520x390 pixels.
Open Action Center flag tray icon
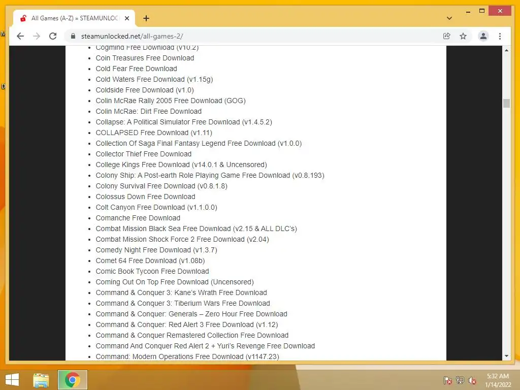(x=447, y=380)
